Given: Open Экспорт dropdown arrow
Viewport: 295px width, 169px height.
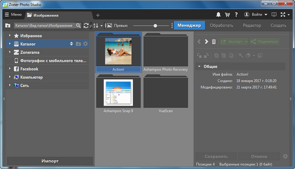Looking at the screenshot, I should [x=246, y=42].
